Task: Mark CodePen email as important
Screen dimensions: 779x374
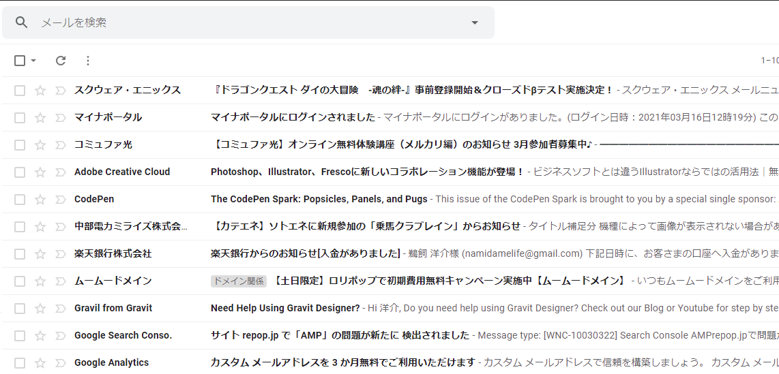Action: tap(60, 200)
